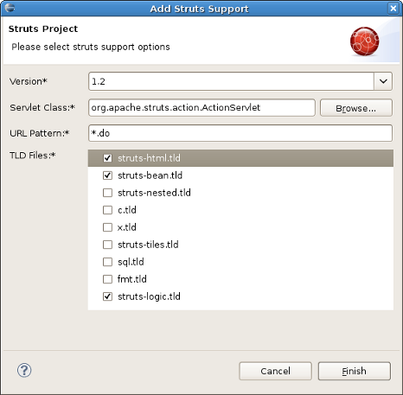Select the struts-nested.tld row text
The width and height of the screenshot is (403, 395).
point(154,193)
